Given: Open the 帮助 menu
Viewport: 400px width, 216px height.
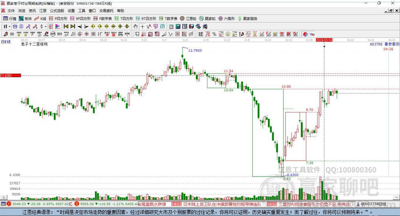Looking at the screenshot, I should point(120,11).
